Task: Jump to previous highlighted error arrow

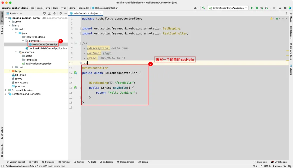Action: 283,18
